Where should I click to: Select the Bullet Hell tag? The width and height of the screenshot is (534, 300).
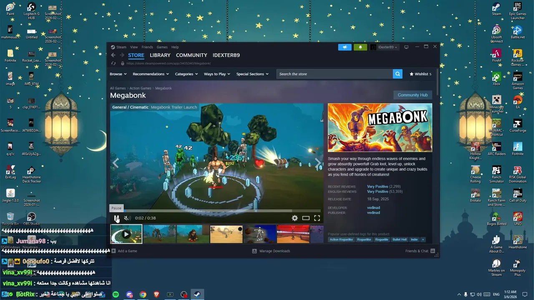click(x=399, y=240)
